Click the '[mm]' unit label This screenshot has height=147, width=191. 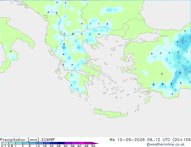tap(33, 140)
